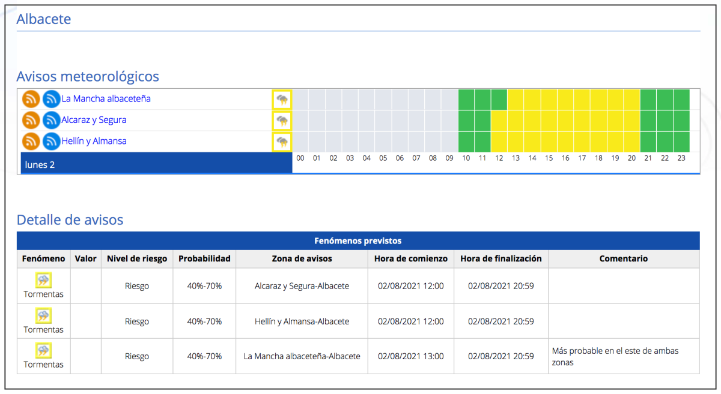Click the 'La Mancha albaceteña-Albacete' zone cell
Viewport: 721px width, 394px height.
click(302, 356)
